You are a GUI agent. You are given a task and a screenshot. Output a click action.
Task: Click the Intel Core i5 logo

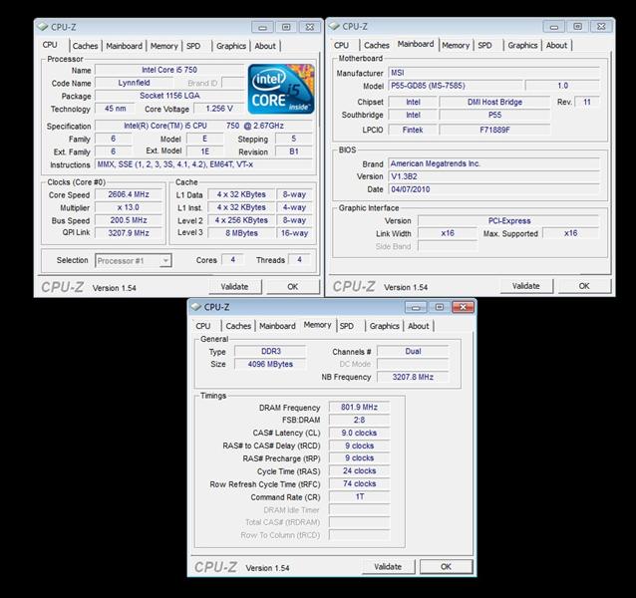[280, 88]
